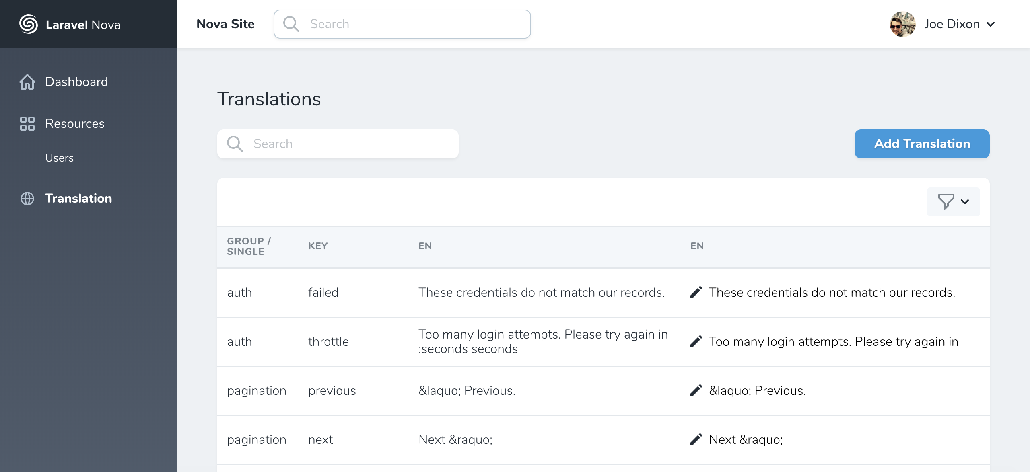The width and height of the screenshot is (1030, 472).
Task: Go to the Translation sidebar item
Action: coord(78,199)
